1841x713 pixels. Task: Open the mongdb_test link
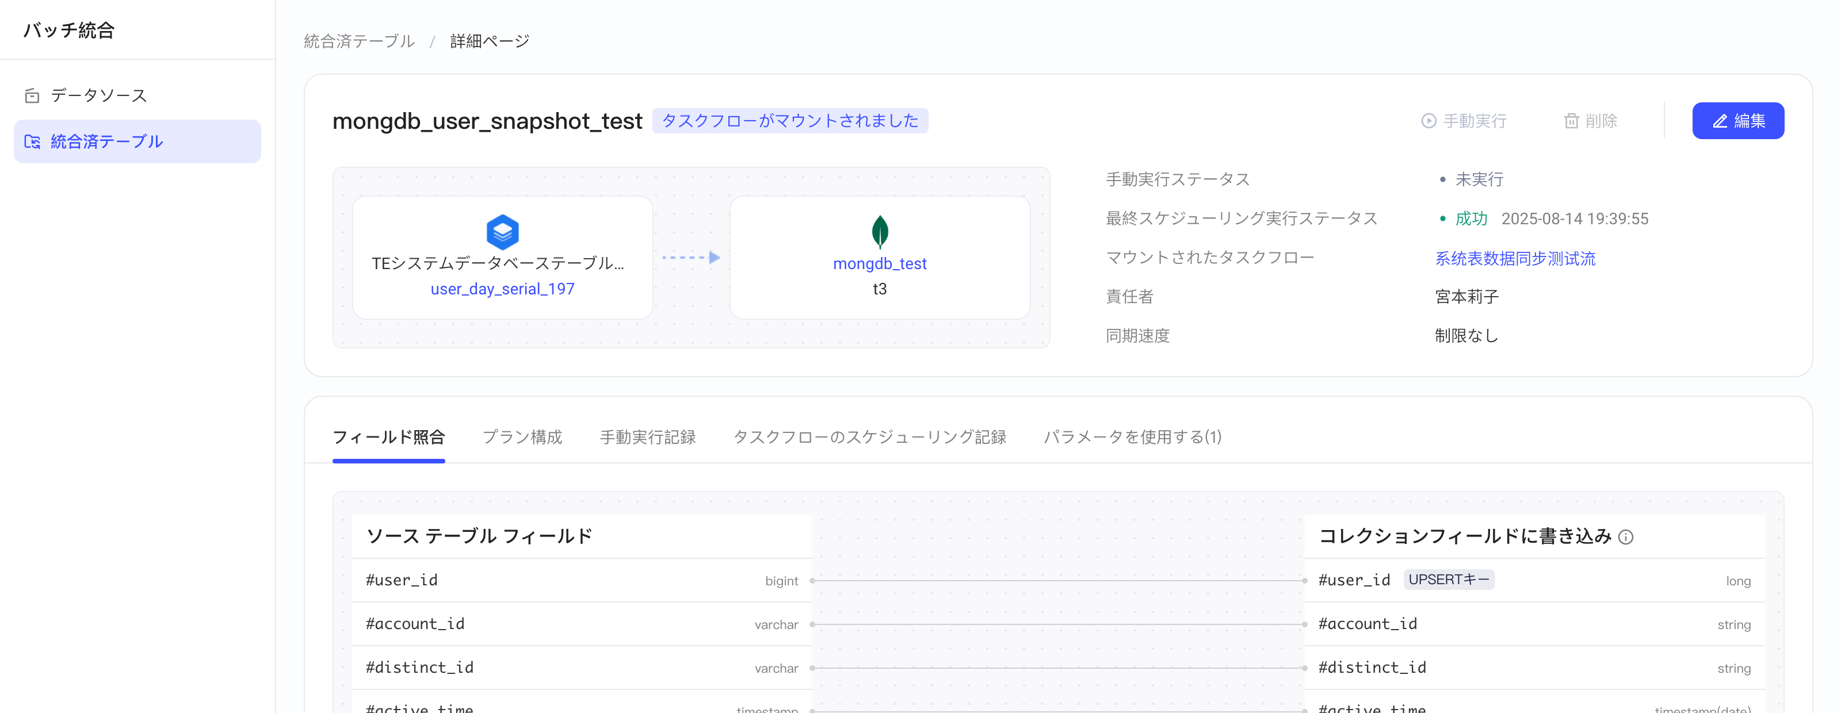[x=880, y=263]
